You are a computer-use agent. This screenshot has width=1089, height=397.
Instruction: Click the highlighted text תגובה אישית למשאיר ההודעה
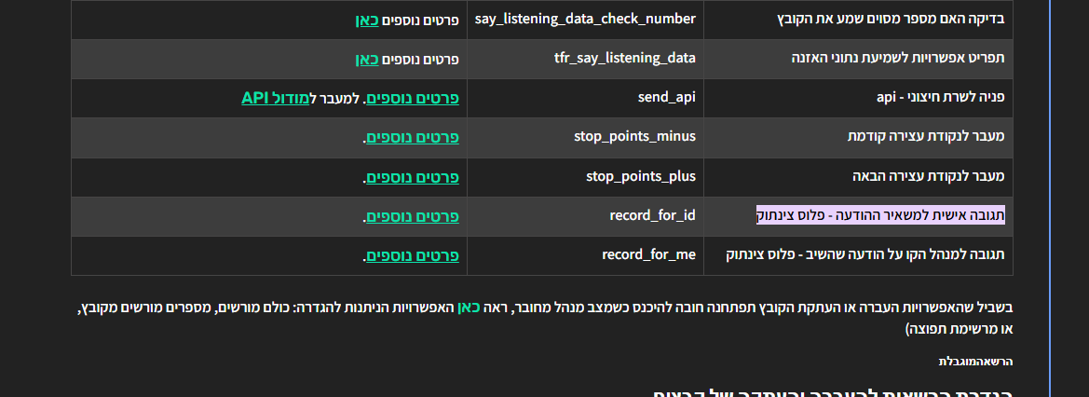click(880, 216)
